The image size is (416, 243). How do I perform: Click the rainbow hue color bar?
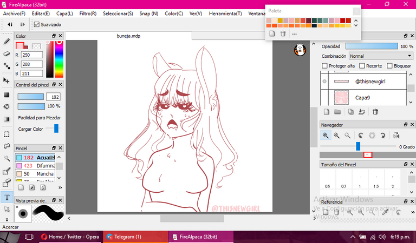coord(59,59)
